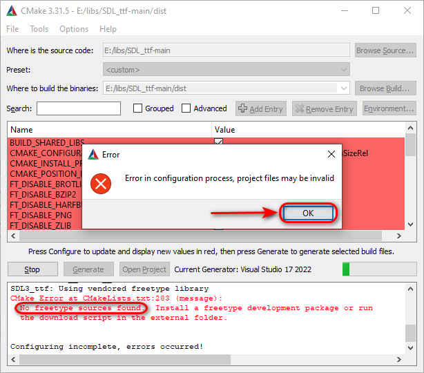Open the Options menu

74,29
